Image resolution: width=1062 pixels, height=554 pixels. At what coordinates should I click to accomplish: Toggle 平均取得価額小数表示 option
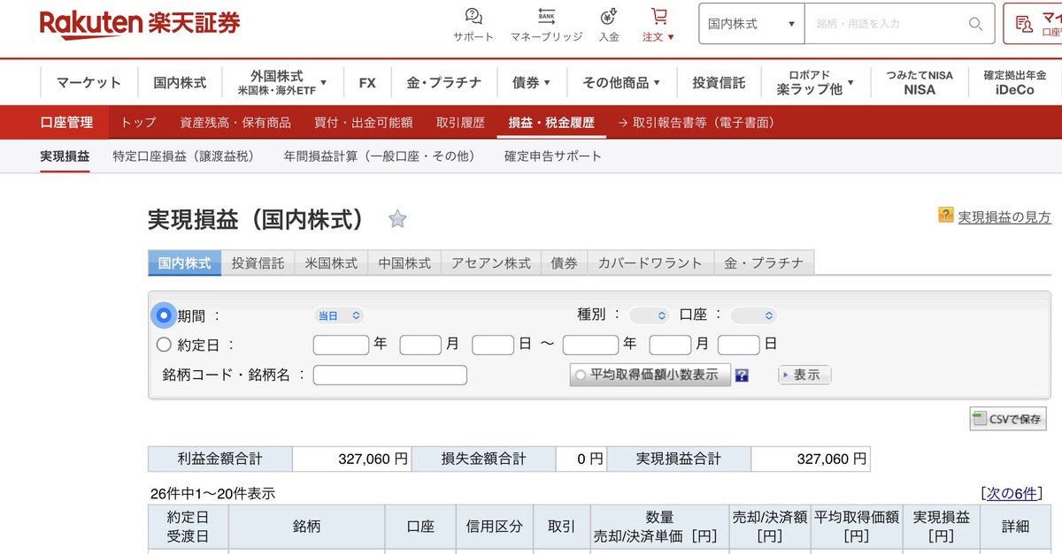pyautogui.click(x=650, y=375)
